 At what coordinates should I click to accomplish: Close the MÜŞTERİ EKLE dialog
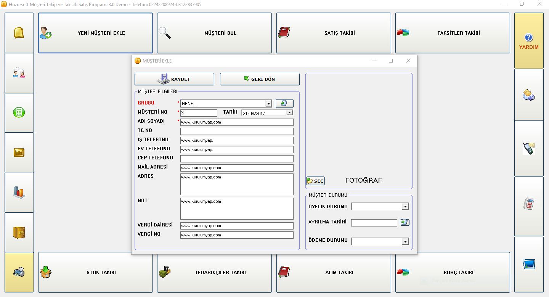coord(408,61)
